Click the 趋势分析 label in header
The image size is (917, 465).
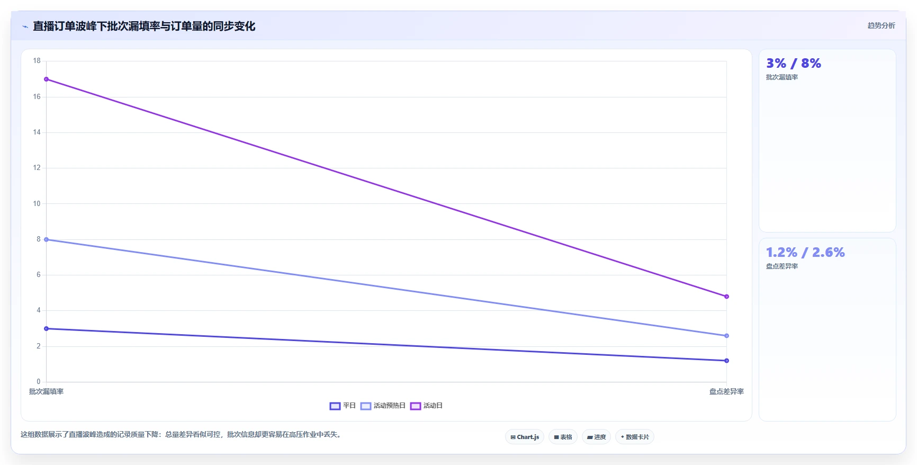coord(881,25)
